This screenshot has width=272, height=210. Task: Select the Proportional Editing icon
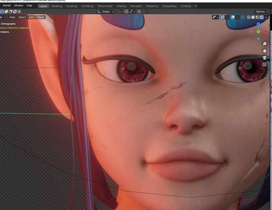(x=139, y=11)
